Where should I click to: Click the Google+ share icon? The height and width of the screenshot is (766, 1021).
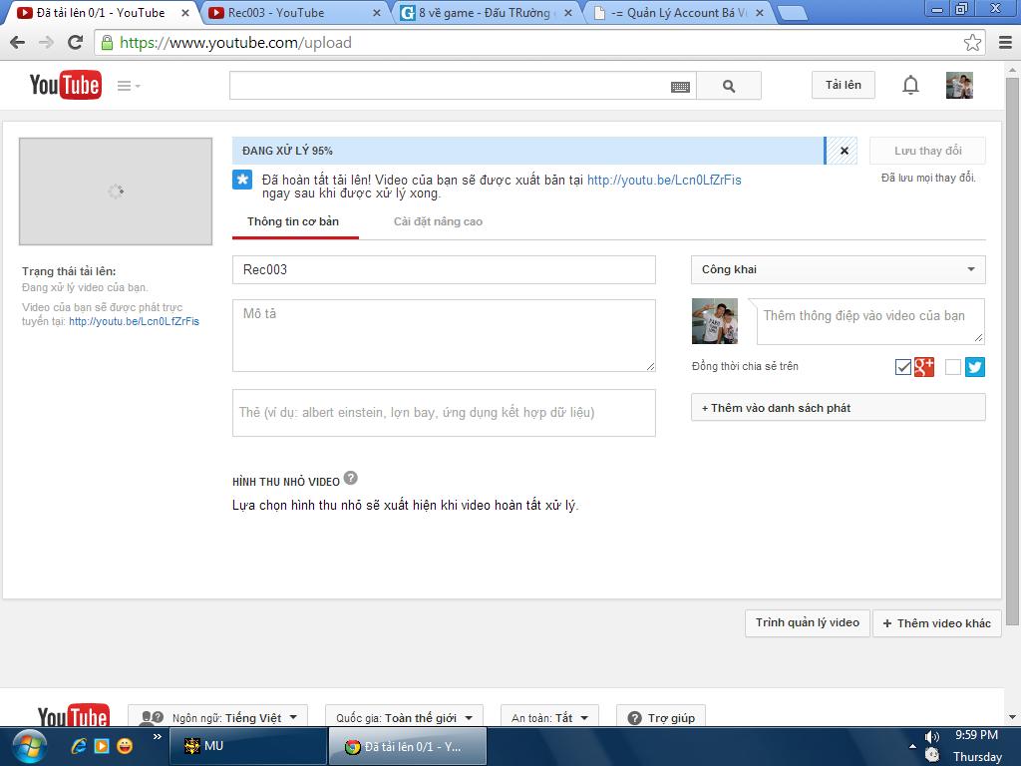[924, 367]
